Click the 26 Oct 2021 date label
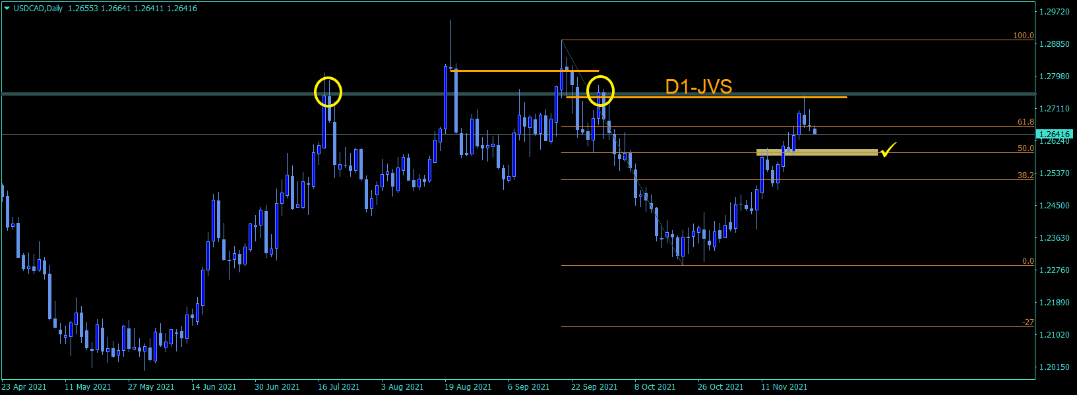Screen dimensions: 1077x395 (x=721, y=387)
